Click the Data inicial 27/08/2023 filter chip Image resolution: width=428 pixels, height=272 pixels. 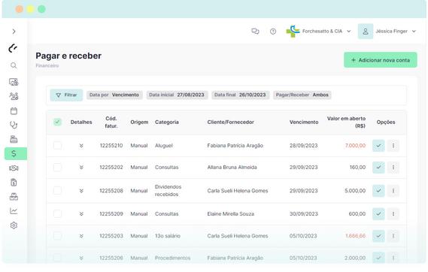pyautogui.click(x=177, y=95)
